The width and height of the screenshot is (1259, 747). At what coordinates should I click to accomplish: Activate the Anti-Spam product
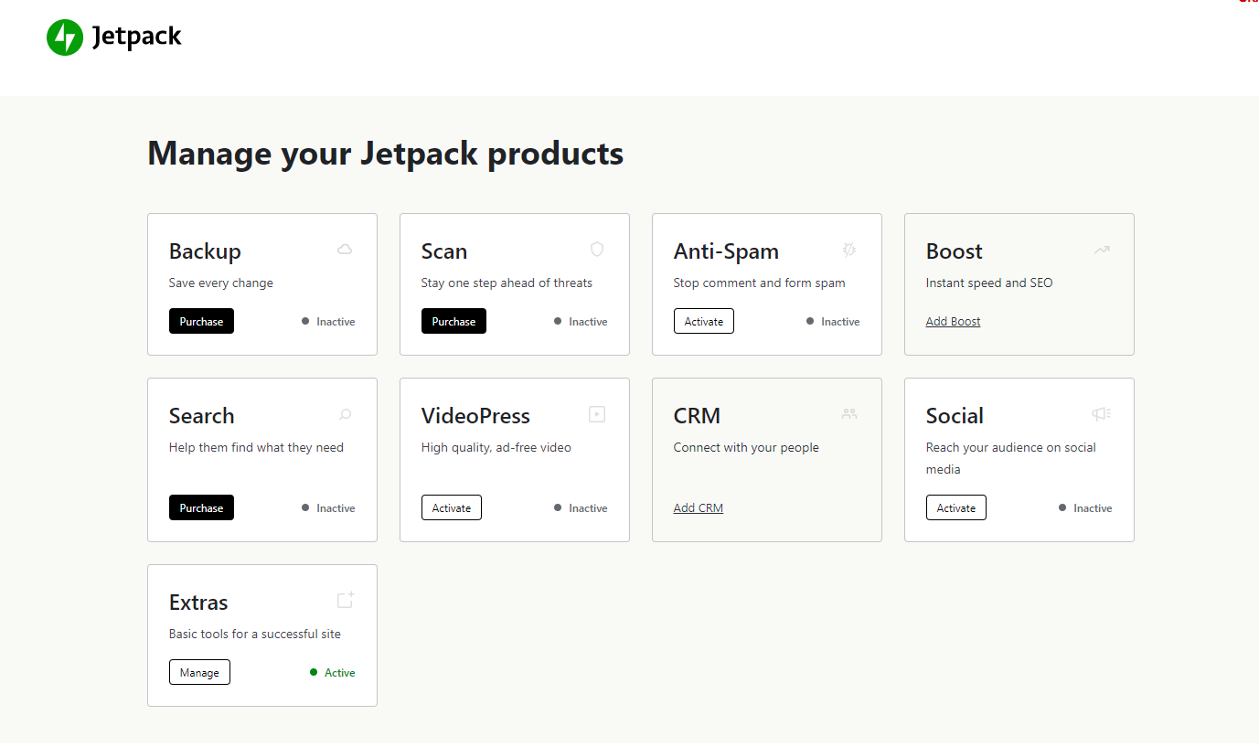point(704,321)
